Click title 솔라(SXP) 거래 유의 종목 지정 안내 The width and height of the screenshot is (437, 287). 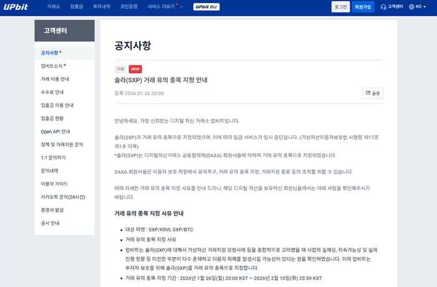click(161, 80)
